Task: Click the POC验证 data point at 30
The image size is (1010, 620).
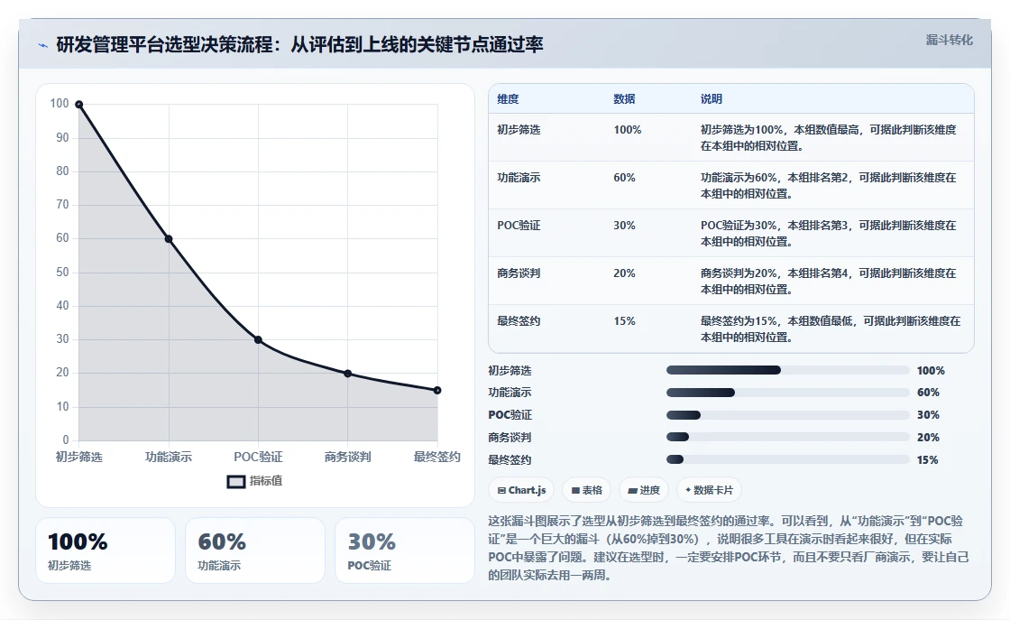Action: [258, 339]
